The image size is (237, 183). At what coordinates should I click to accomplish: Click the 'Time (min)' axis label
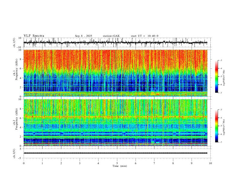coord(120,166)
